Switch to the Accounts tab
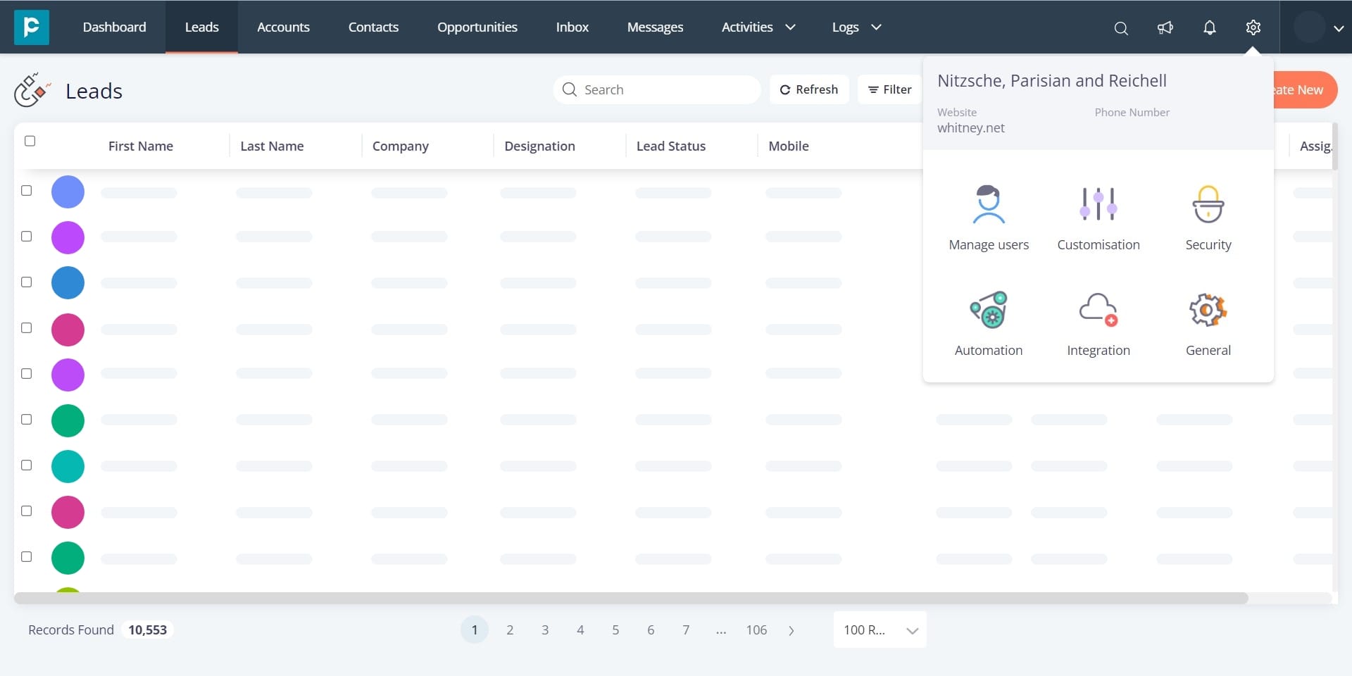 coord(283,27)
